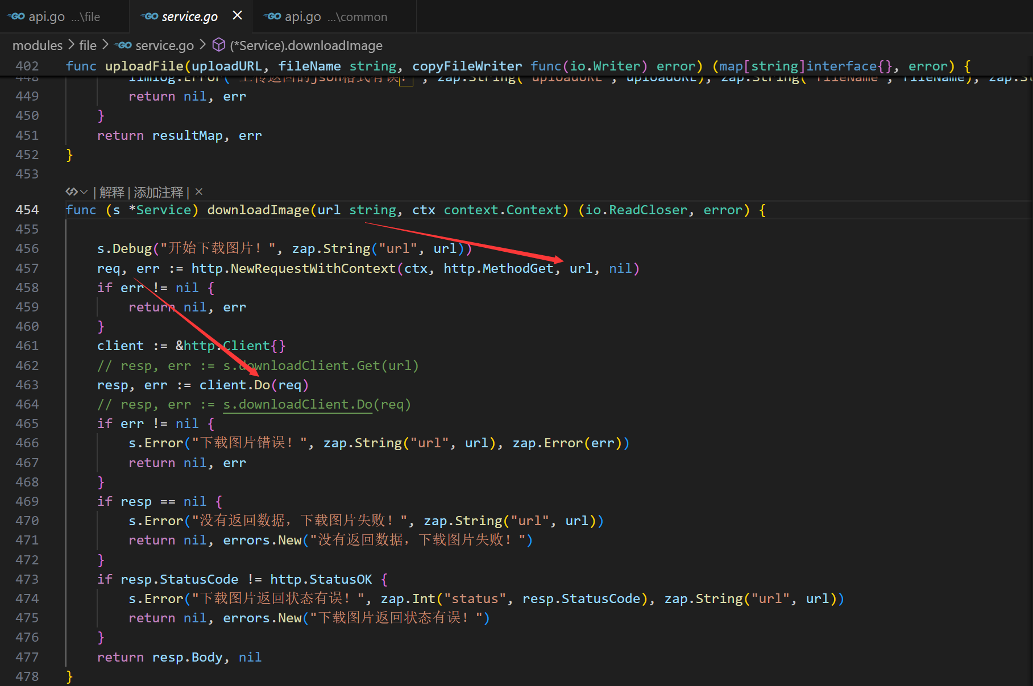Open the modules breadcrumb folder
Screen dimensions: 1033x686
(38, 45)
